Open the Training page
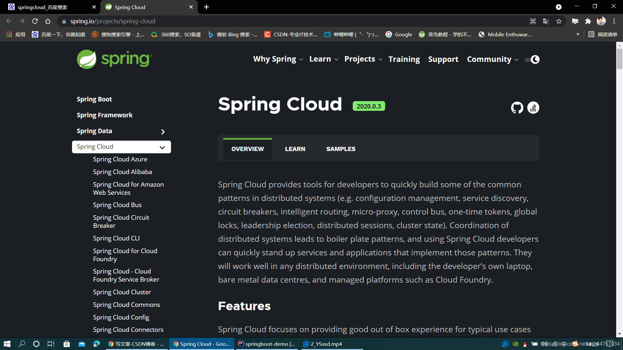 click(404, 59)
